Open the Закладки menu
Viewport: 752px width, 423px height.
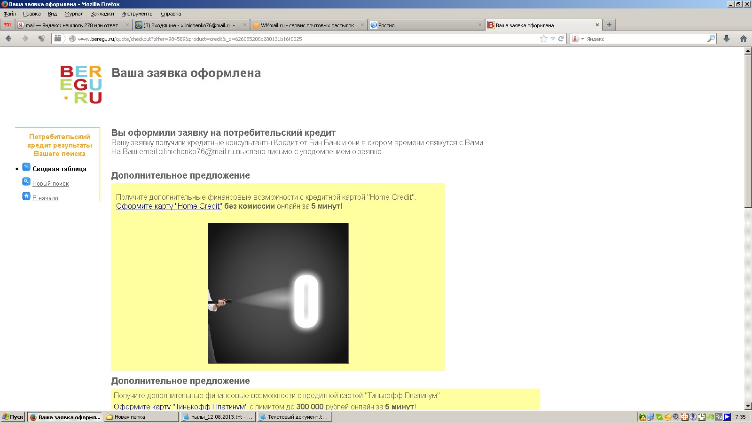click(x=102, y=14)
